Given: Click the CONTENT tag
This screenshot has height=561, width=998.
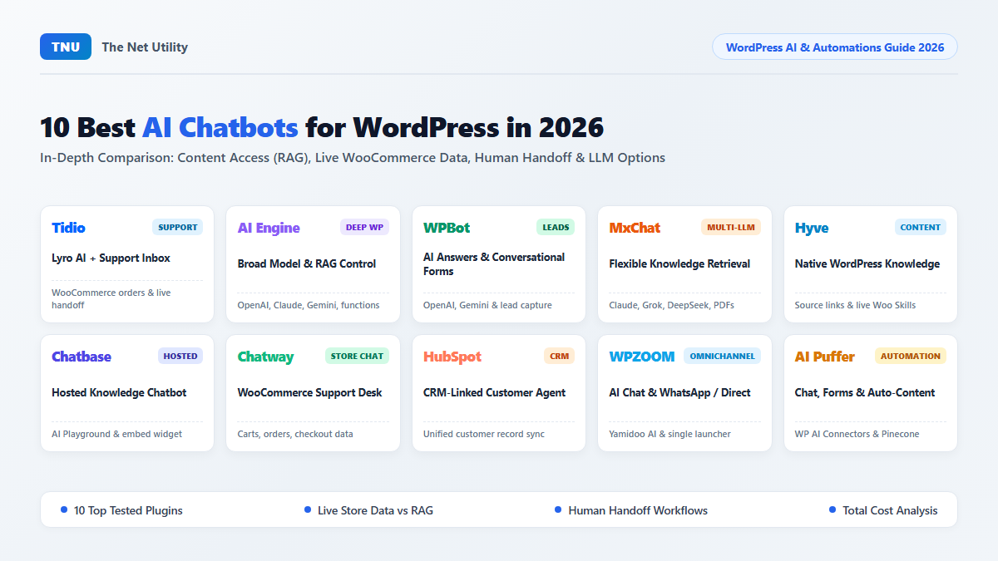Looking at the screenshot, I should click(921, 227).
